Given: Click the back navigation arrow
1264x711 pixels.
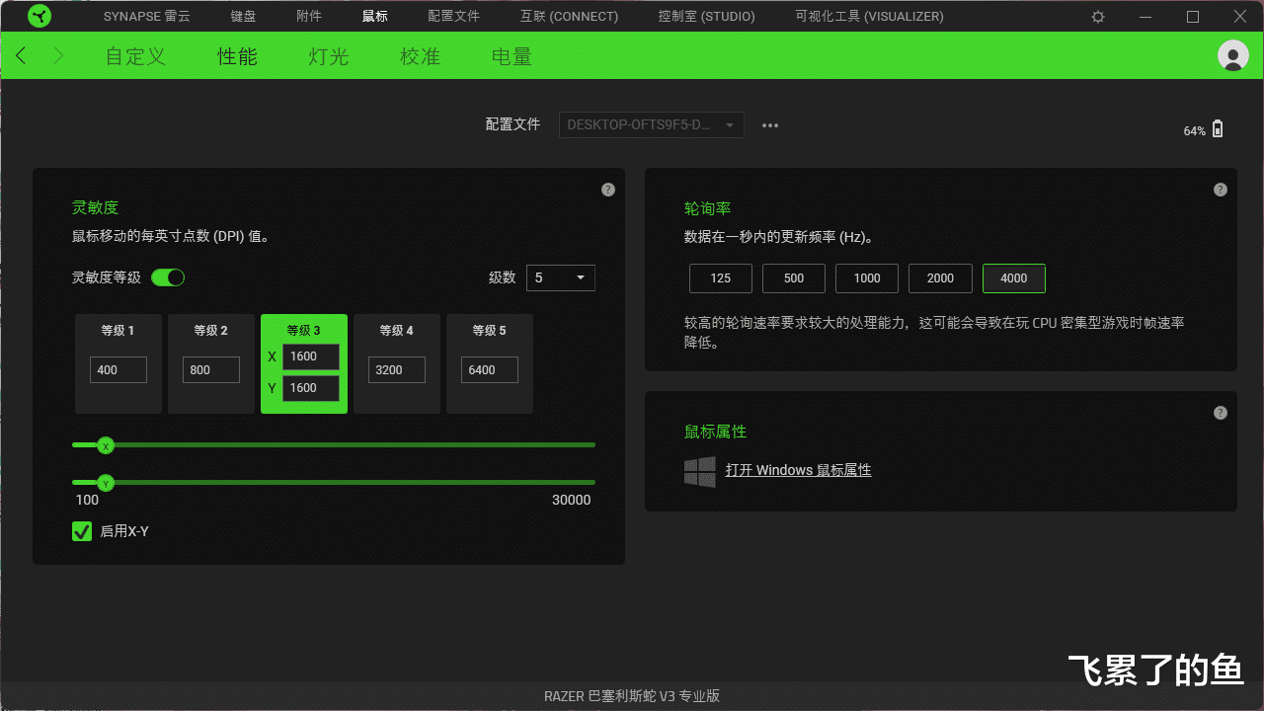Looking at the screenshot, I should [x=20, y=55].
